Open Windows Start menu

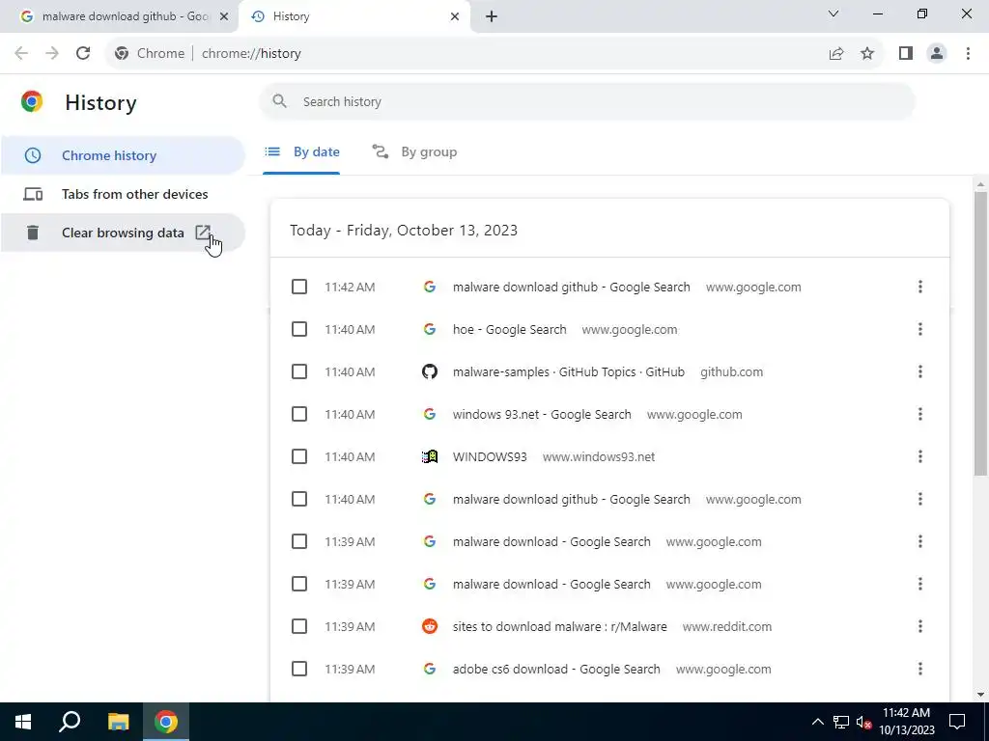coord(23,722)
